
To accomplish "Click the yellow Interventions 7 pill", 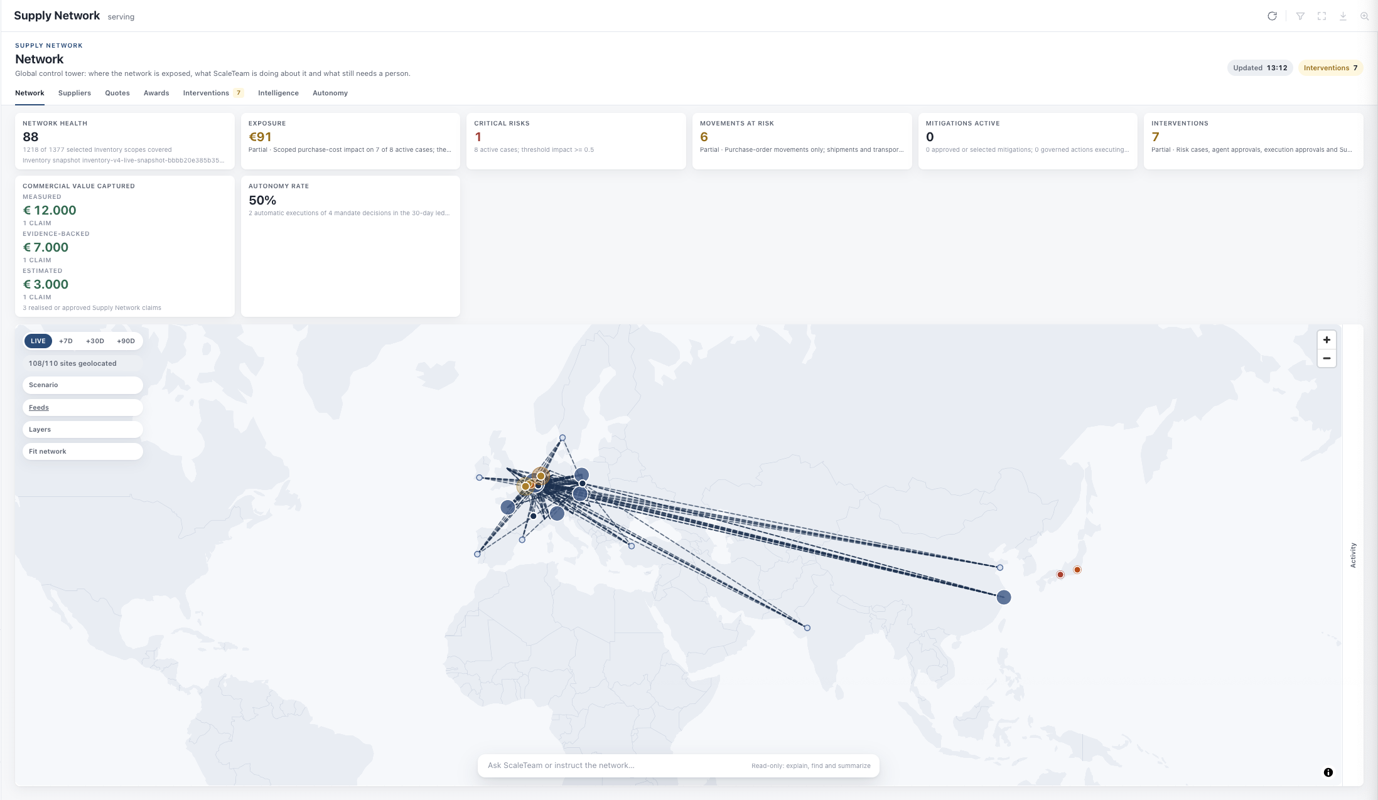I will click(x=1330, y=68).
